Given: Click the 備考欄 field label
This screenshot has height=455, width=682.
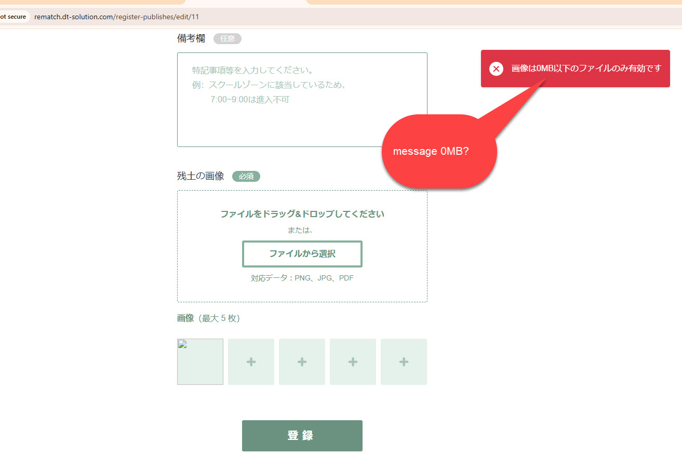Looking at the screenshot, I should tap(191, 38).
